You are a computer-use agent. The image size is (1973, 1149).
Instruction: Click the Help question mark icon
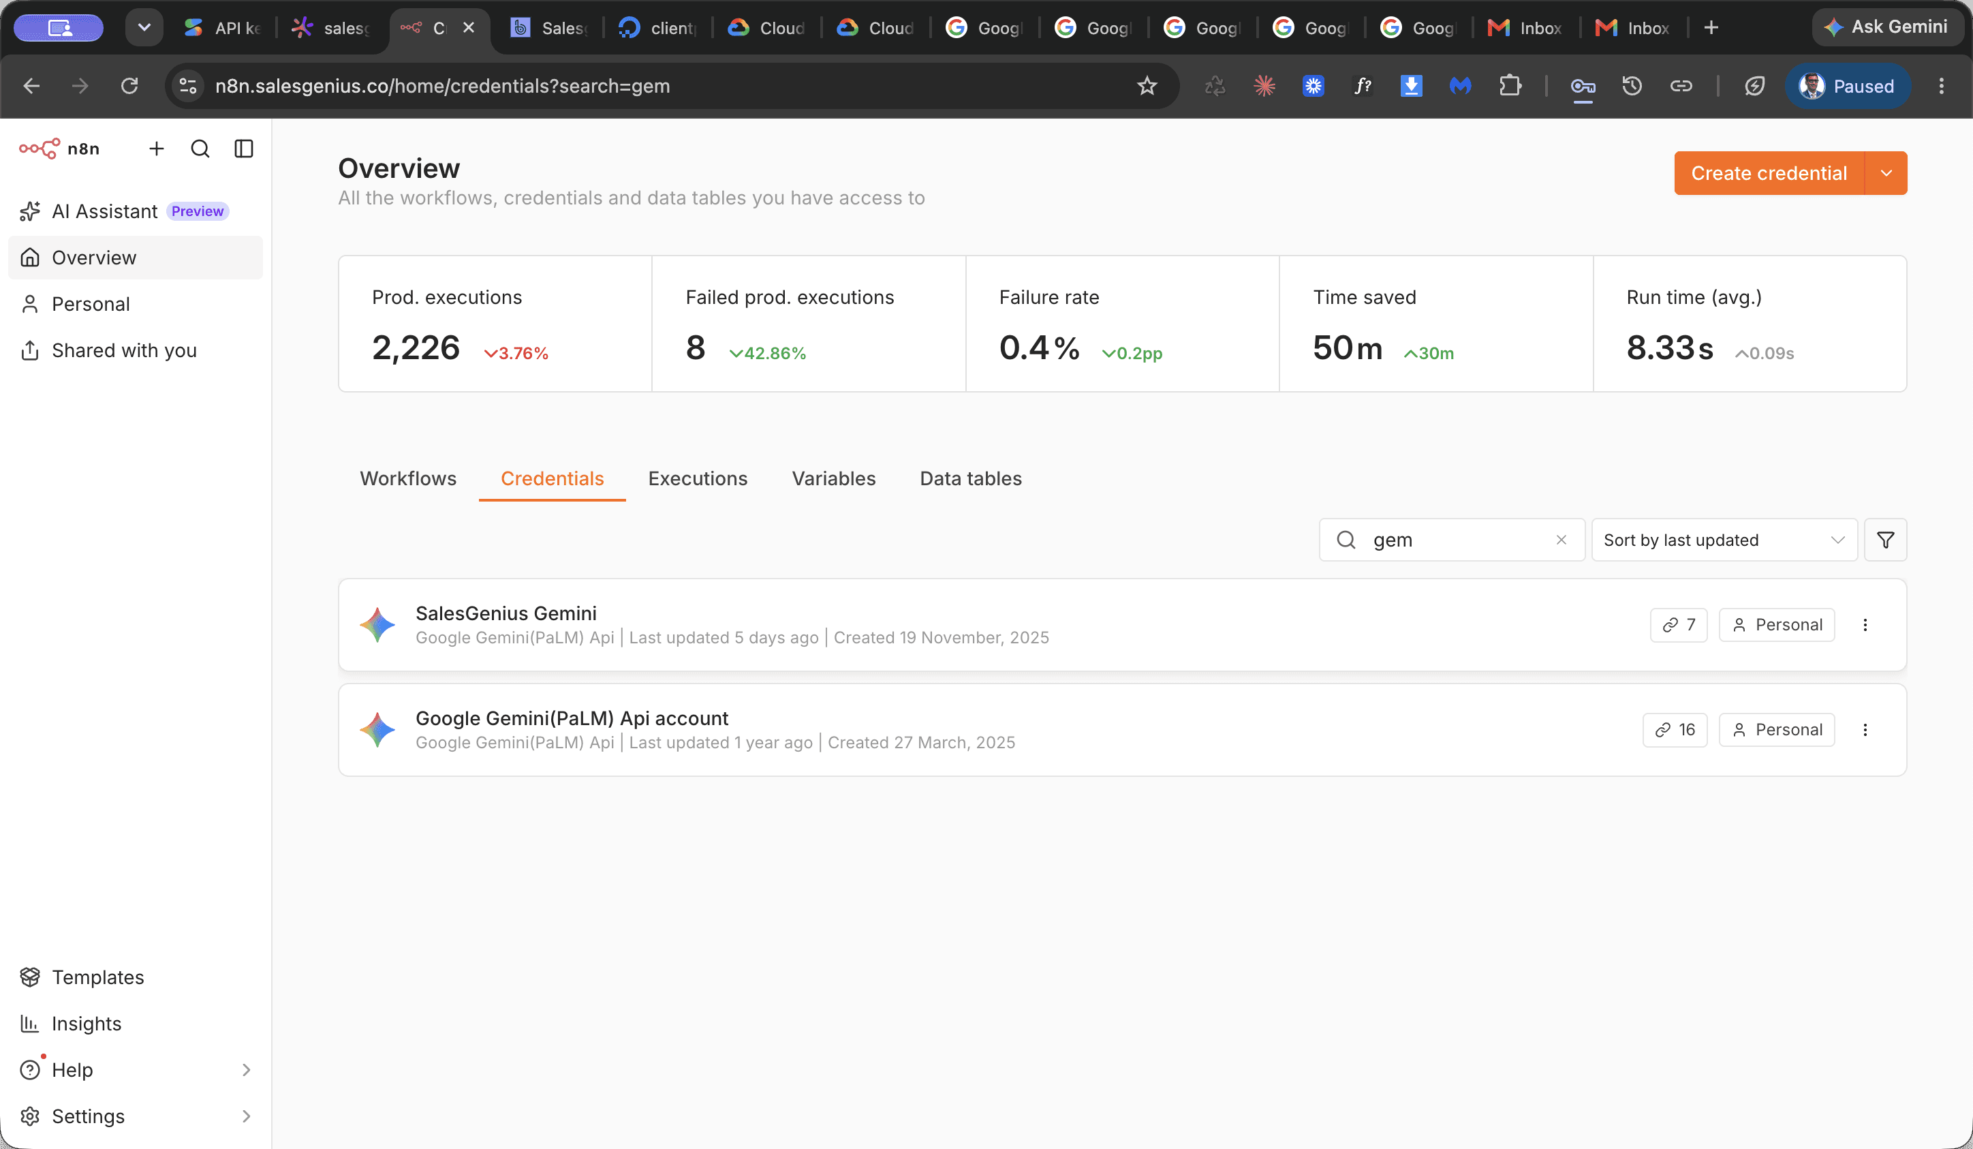[x=30, y=1069]
